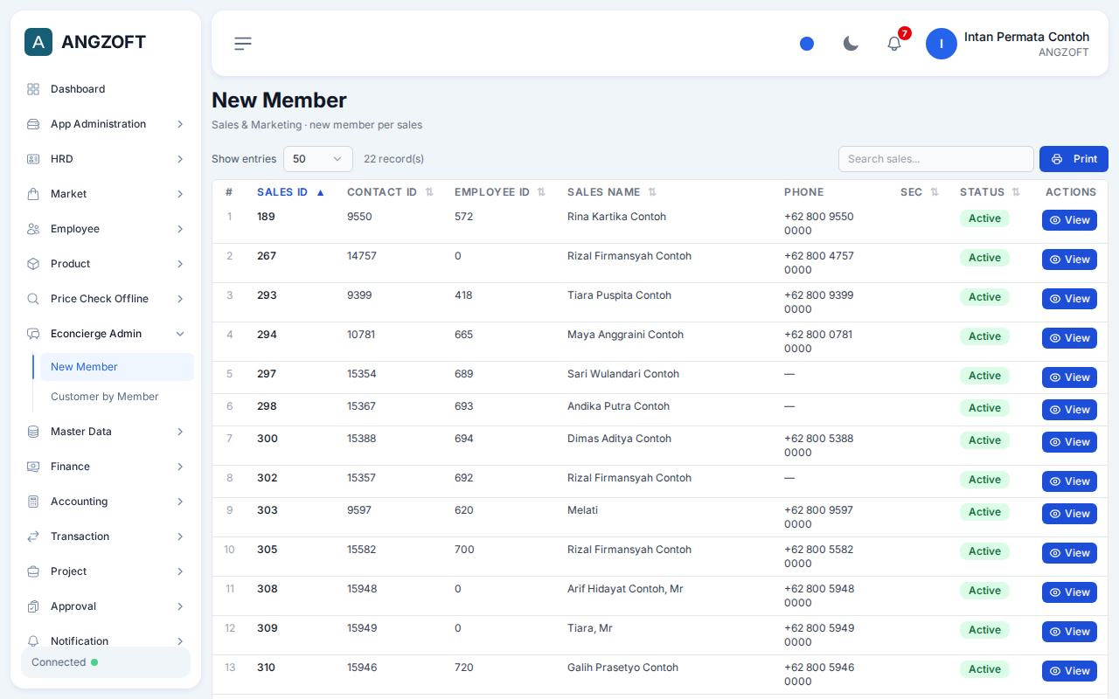The width and height of the screenshot is (1119, 699).
Task: View sales record 189 Rina Kartika
Action: coord(1069,220)
